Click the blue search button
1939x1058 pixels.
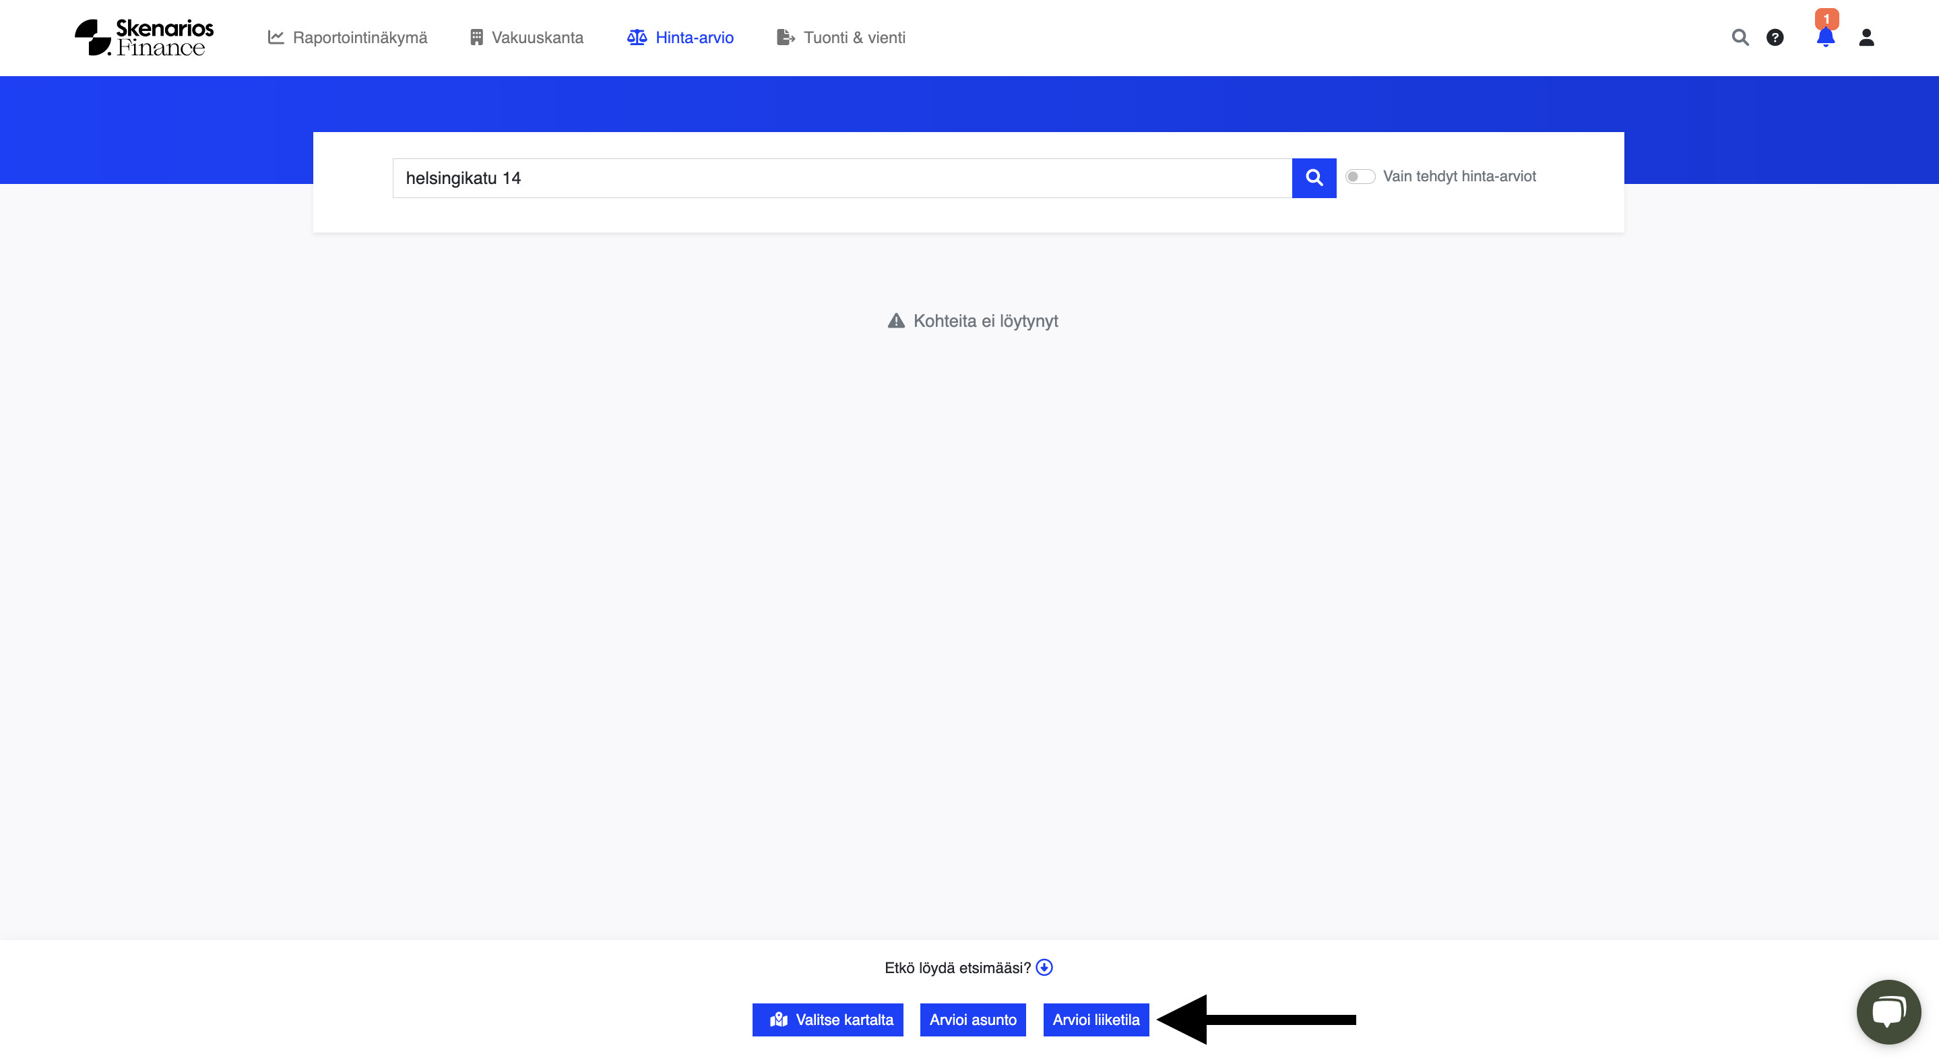(1314, 178)
